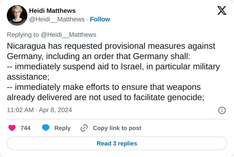Screen dimensions: 234x157
Task: Click the chain link copy icon
Action: click(x=84, y=128)
